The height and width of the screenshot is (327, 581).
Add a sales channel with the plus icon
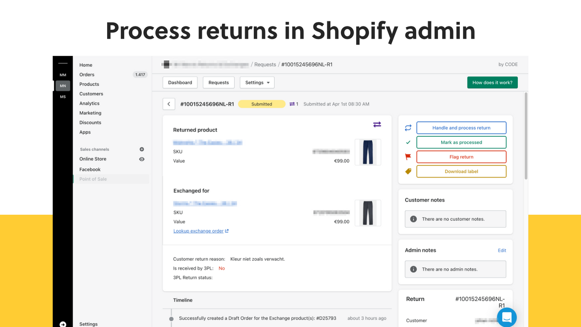coord(142,149)
